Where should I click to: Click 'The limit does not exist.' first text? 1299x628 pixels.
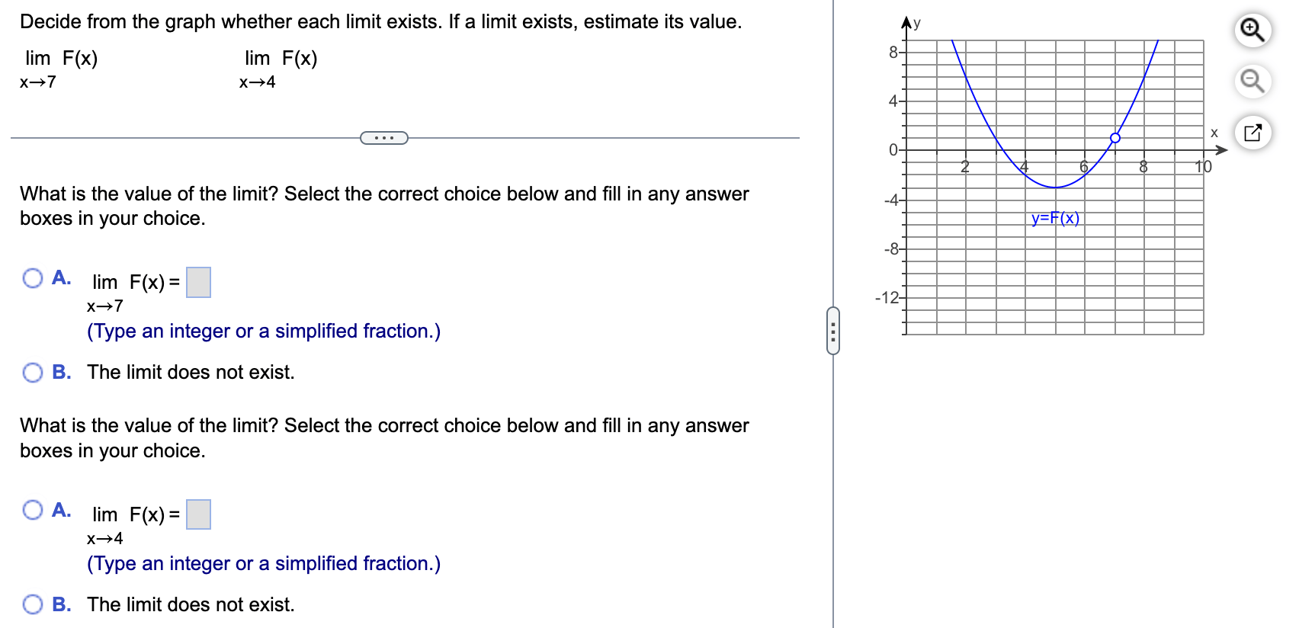click(191, 372)
